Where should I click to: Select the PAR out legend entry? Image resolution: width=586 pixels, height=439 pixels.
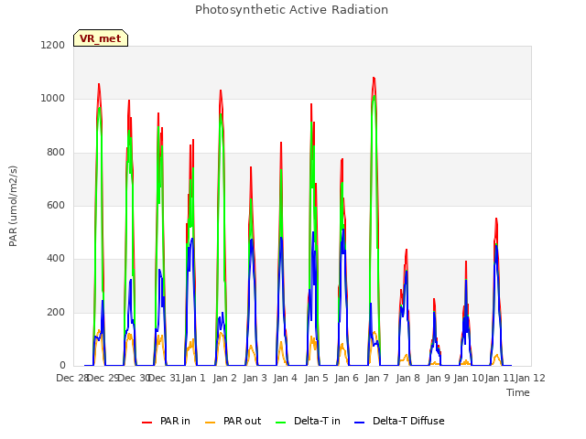point(233,421)
